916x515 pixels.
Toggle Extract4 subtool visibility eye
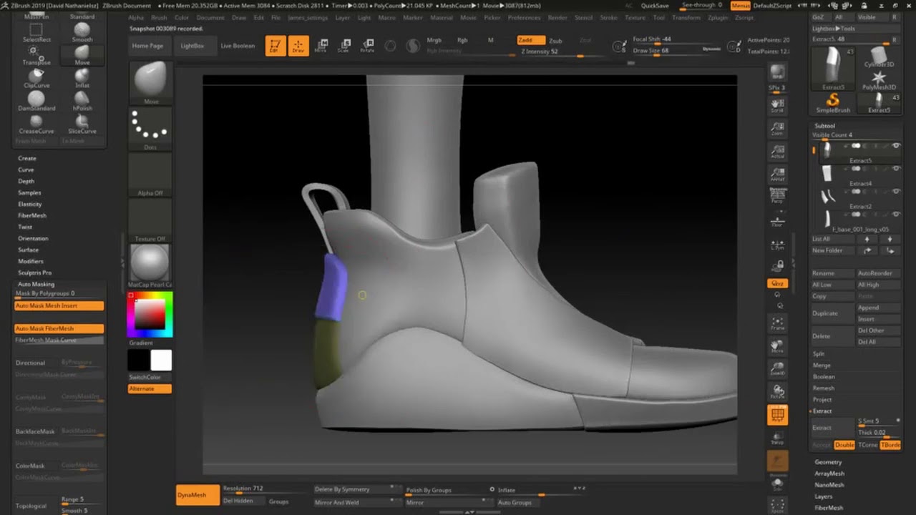[896, 169]
